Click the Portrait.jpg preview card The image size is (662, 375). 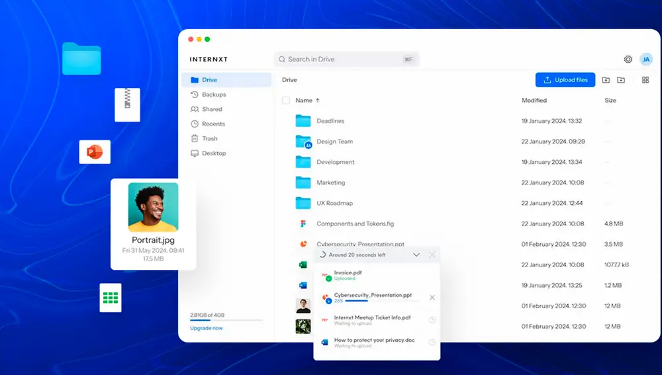point(154,224)
